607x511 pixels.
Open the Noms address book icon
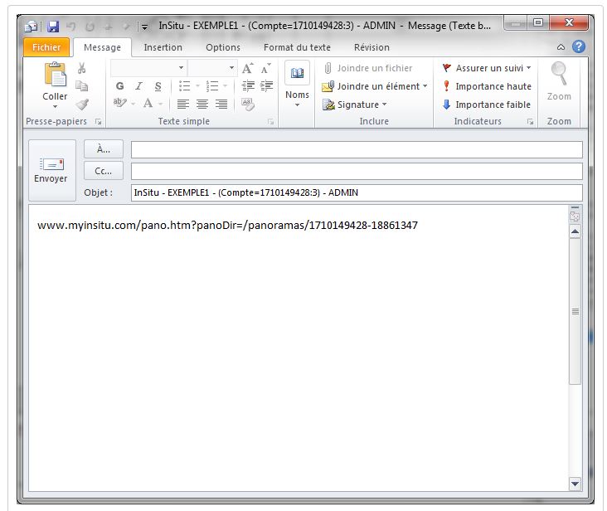297,75
